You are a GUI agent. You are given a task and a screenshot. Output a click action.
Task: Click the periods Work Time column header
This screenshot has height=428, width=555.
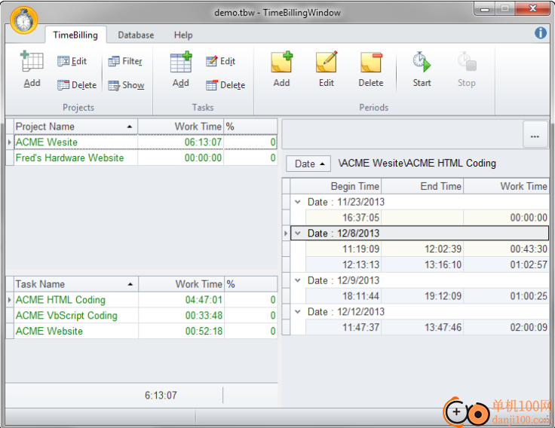coord(506,186)
